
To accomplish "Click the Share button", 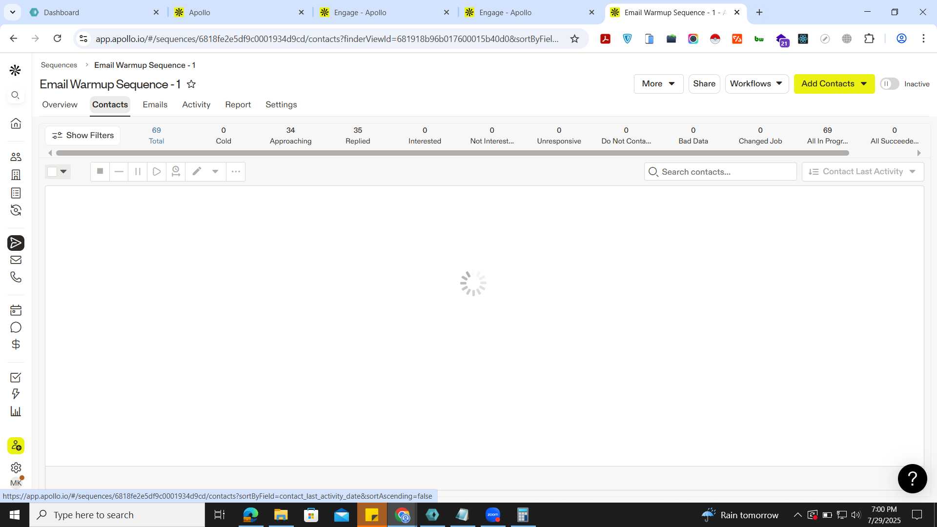I will click(x=704, y=84).
